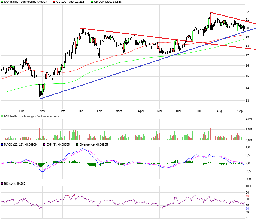This screenshot has width=256, height=221.
Task: Click the 'Aug.' month axis label
Action: click(x=220, y=111)
